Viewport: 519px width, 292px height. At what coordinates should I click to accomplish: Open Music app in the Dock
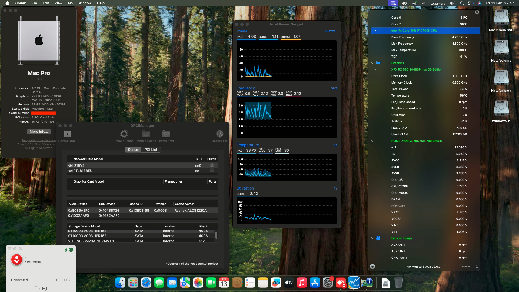click(x=302, y=283)
